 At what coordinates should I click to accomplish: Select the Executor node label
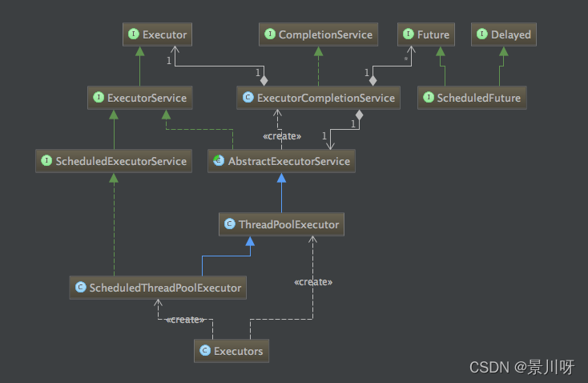(x=165, y=35)
